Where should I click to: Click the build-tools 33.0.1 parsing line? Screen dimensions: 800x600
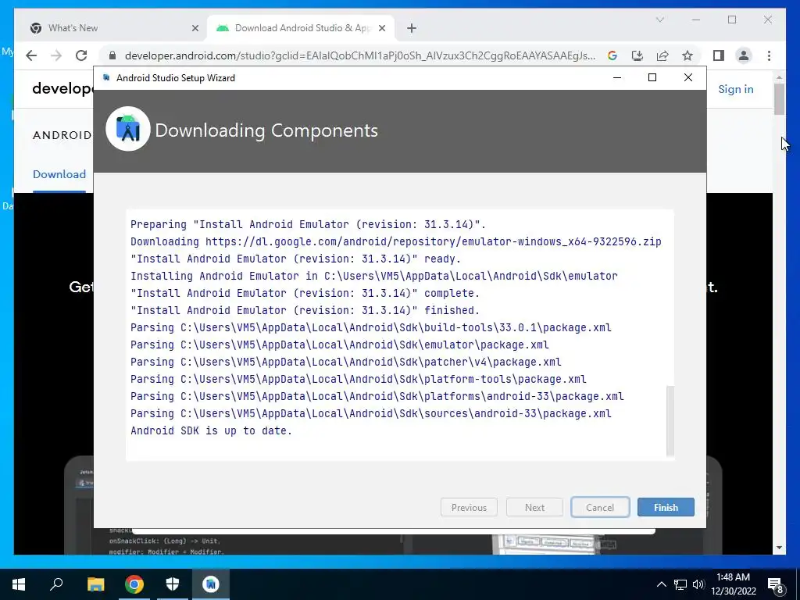(371, 327)
